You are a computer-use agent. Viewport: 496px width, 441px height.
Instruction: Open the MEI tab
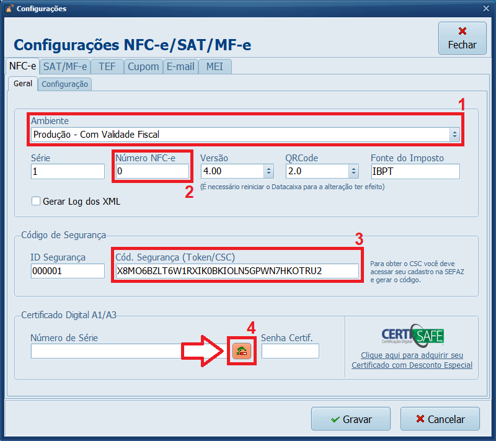(x=214, y=66)
